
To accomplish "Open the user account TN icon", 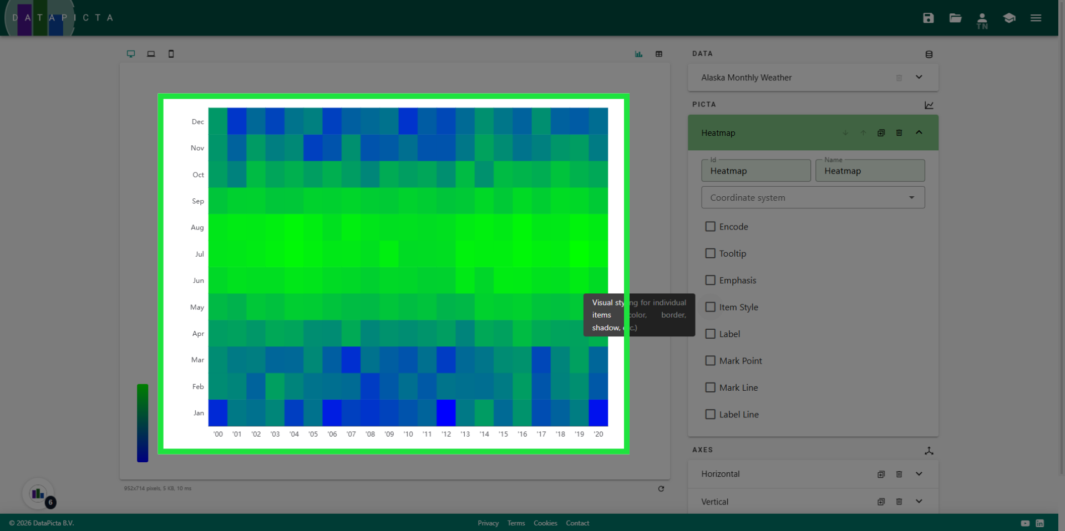I will click(x=982, y=21).
